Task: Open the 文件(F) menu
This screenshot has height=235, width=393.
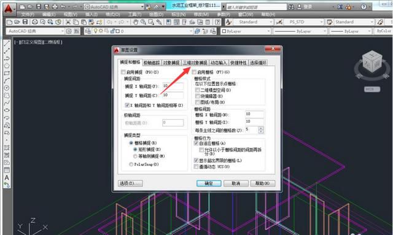Action: coord(28,15)
